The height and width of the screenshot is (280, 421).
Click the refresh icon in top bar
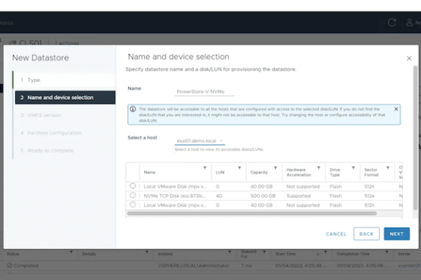pyautogui.click(x=392, y=22)
